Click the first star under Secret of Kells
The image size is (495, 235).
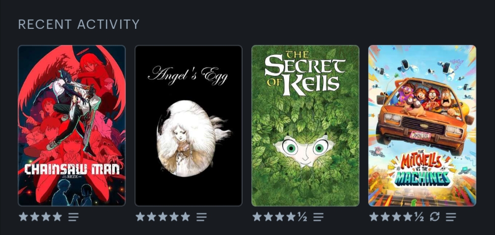click(x=257, y=216)
